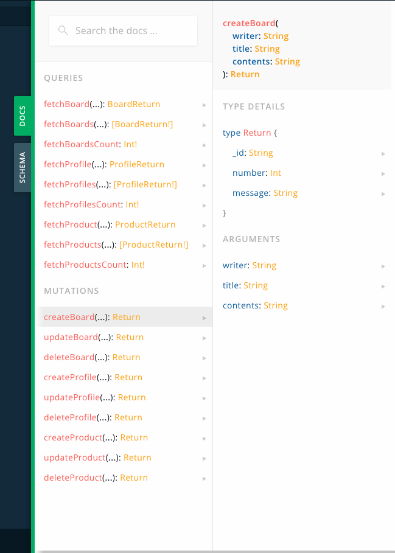This screenshot has height=553, width=395.
Task: Select the updateProfile mutation text
Action: pos(72,397)
